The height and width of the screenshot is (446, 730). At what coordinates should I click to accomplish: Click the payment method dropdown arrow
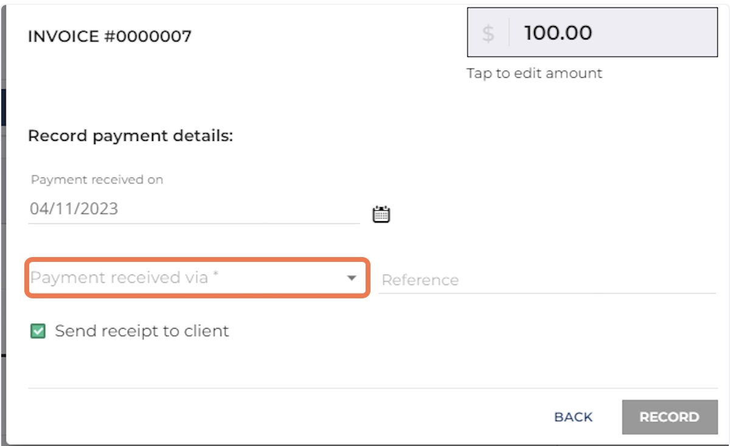(351, 278)
